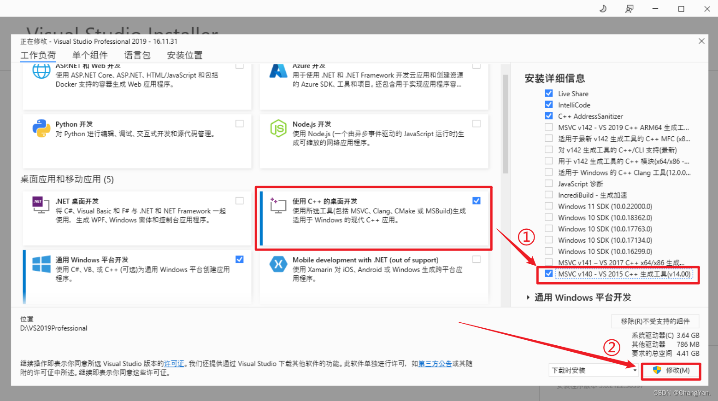Click the D:\VS2019Professional location path
Image resolution: width=718 pixels, height=401 pixels.
pos(53,328)
